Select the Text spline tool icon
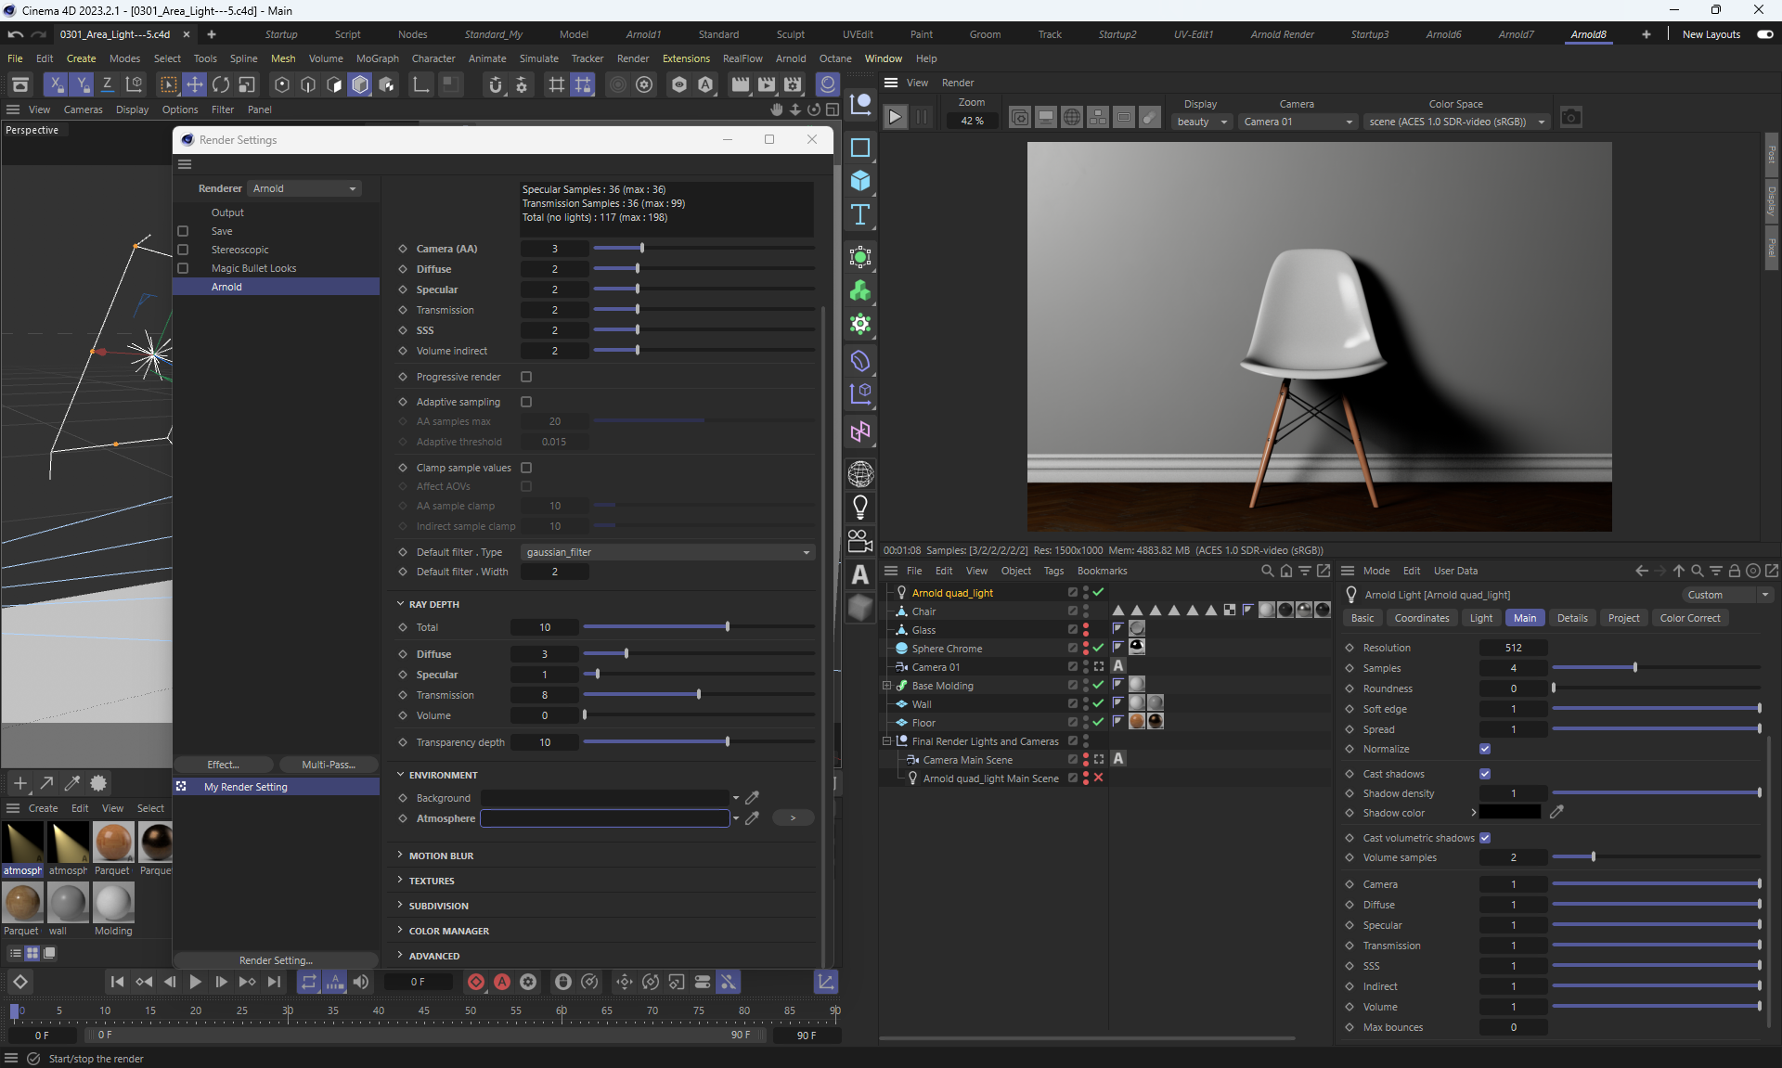The image size is (1782, 1068). point(860,215)
